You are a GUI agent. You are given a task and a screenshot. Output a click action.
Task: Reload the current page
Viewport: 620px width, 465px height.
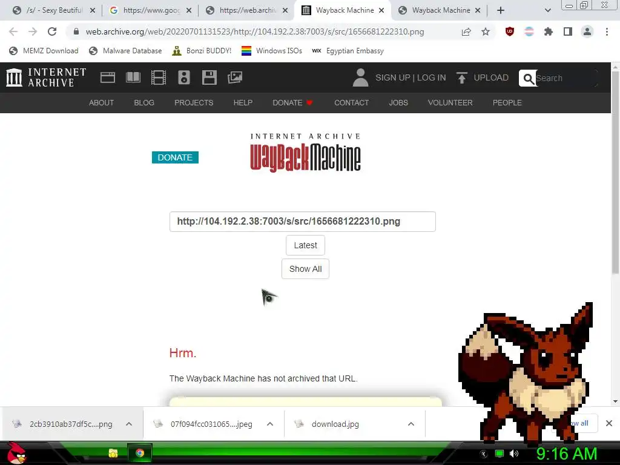(x=52, y=31)
